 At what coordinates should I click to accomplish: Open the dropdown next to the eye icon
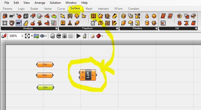46,36
